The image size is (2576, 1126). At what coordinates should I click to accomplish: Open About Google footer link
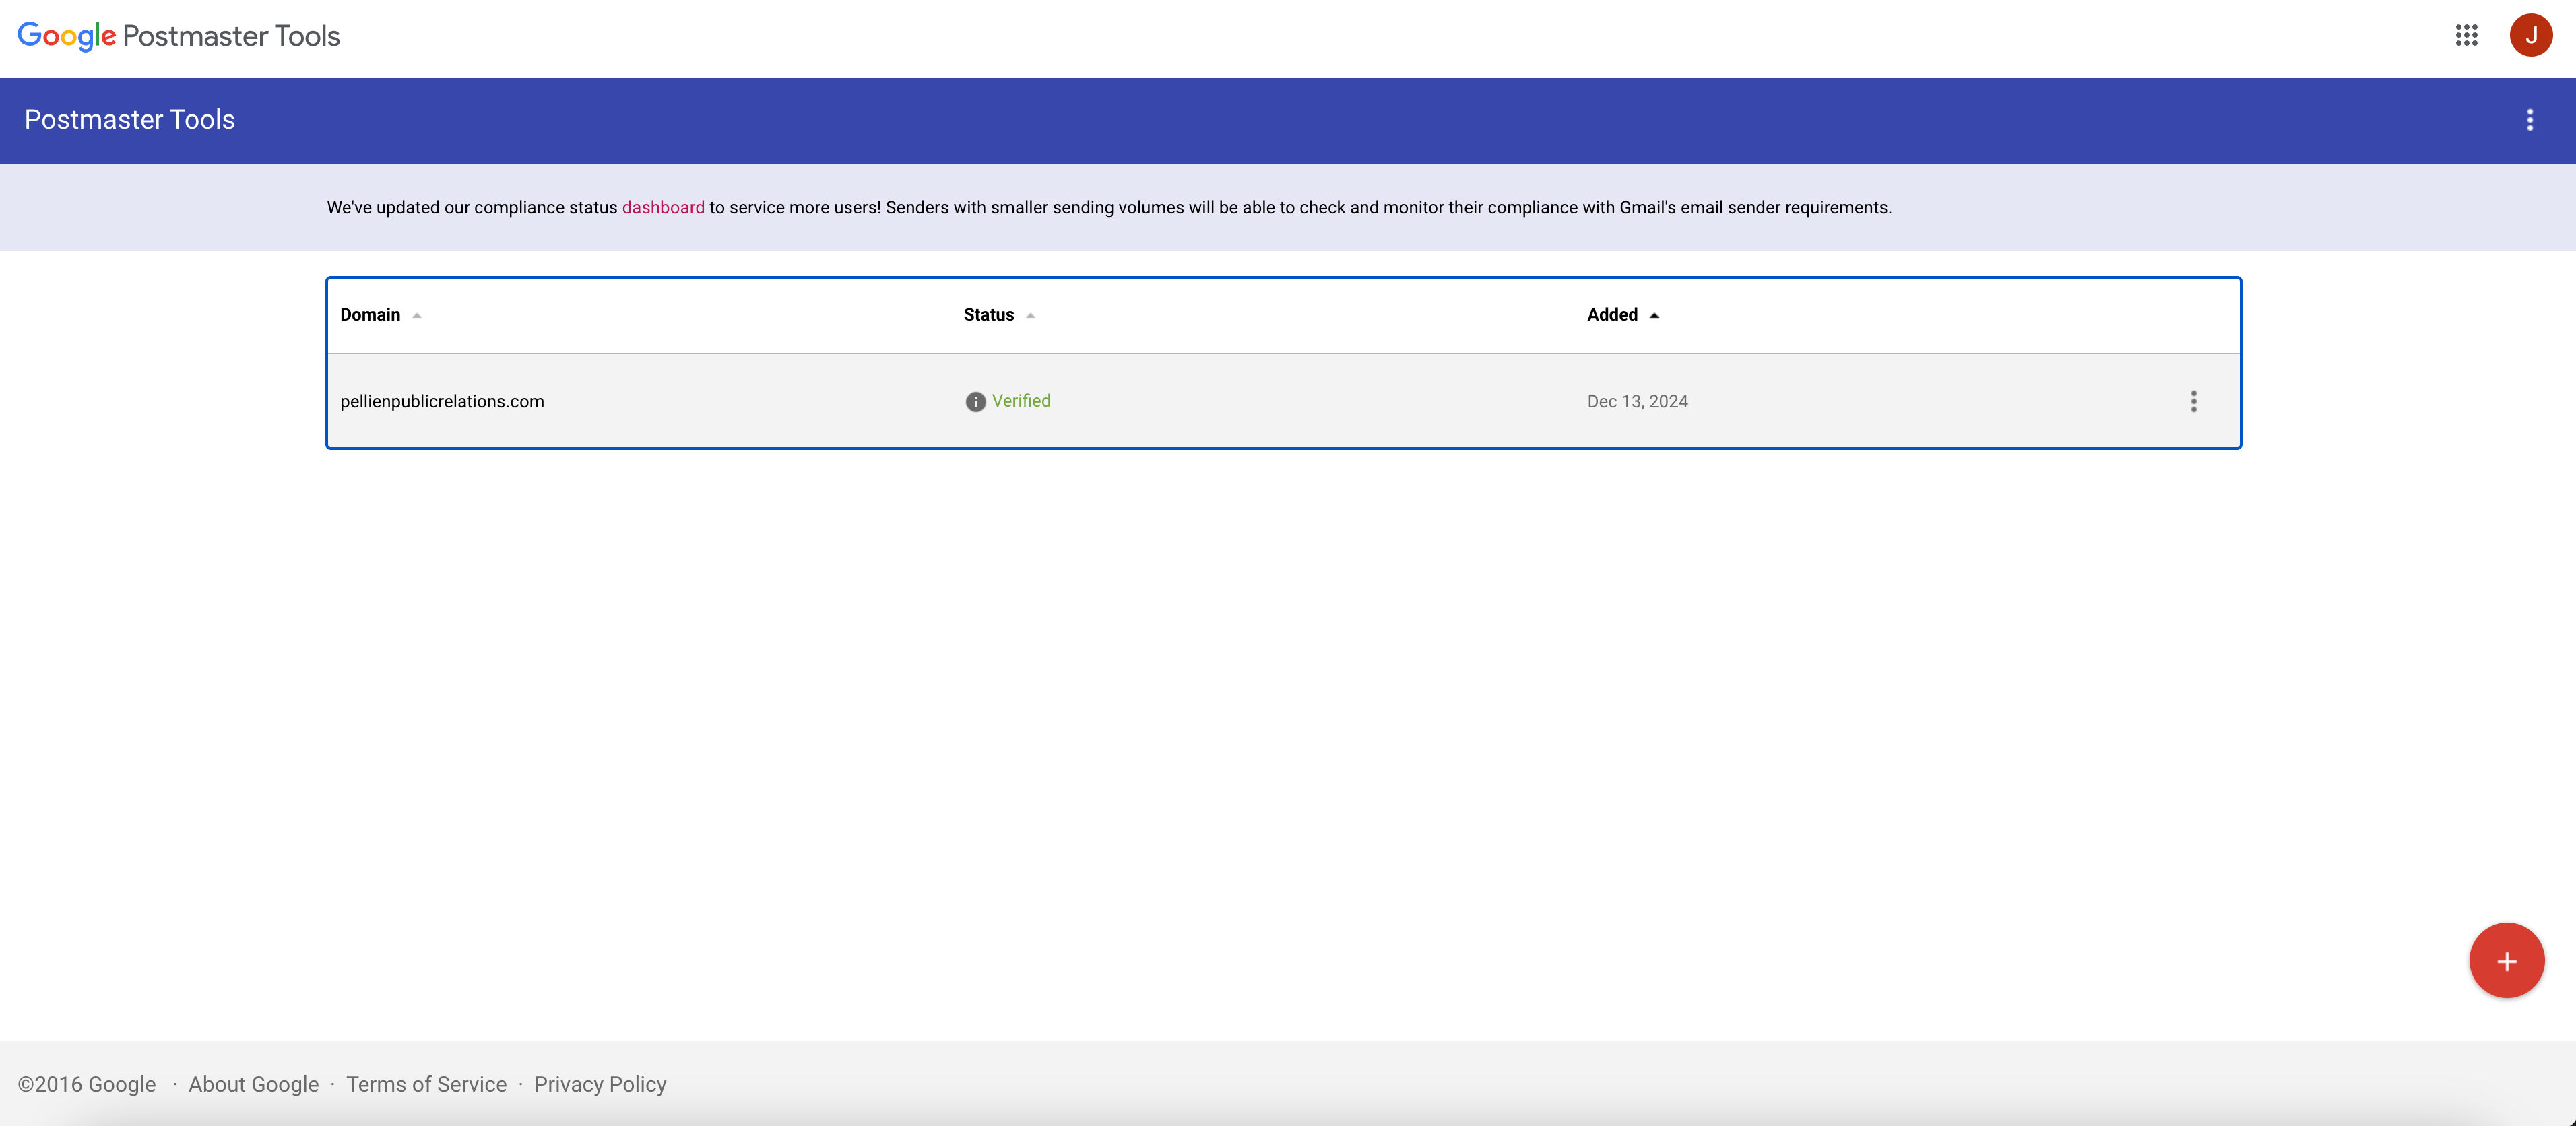[253, 1084]
